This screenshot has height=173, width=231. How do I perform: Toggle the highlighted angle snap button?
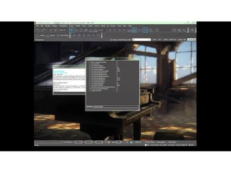145,30
